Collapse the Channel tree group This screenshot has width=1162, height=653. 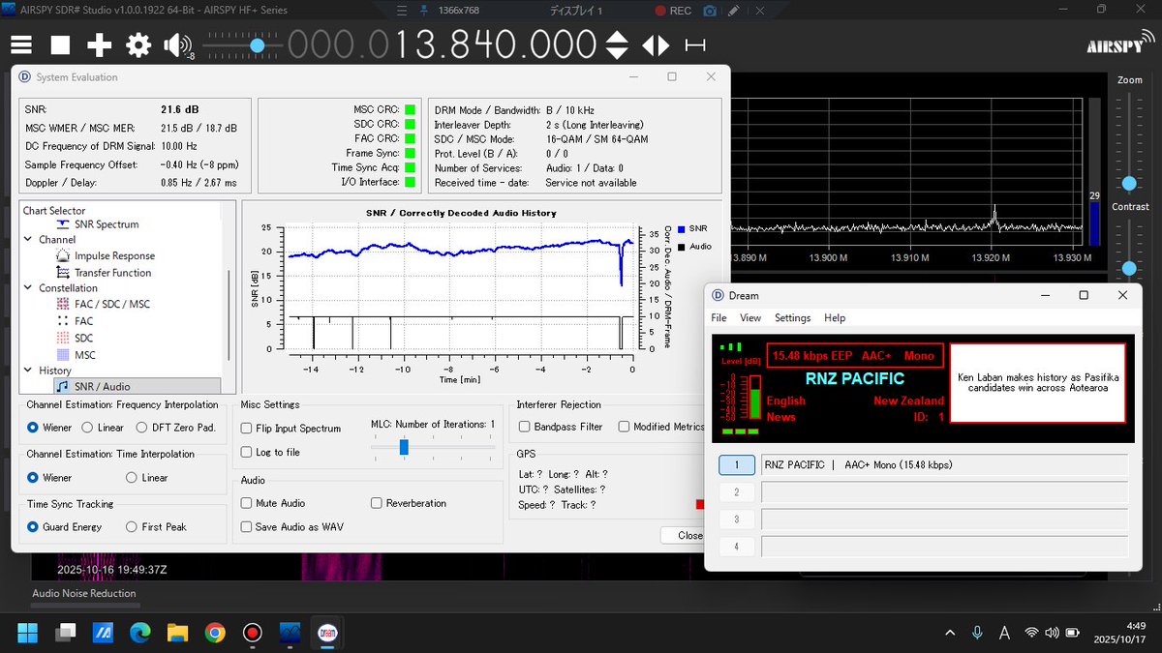point(29,240)
